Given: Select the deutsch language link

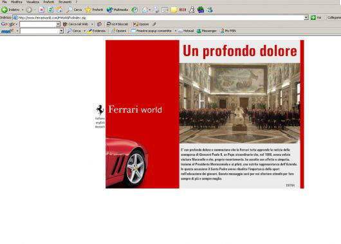Looking at the screenshot, I should (x=100, y=127).
